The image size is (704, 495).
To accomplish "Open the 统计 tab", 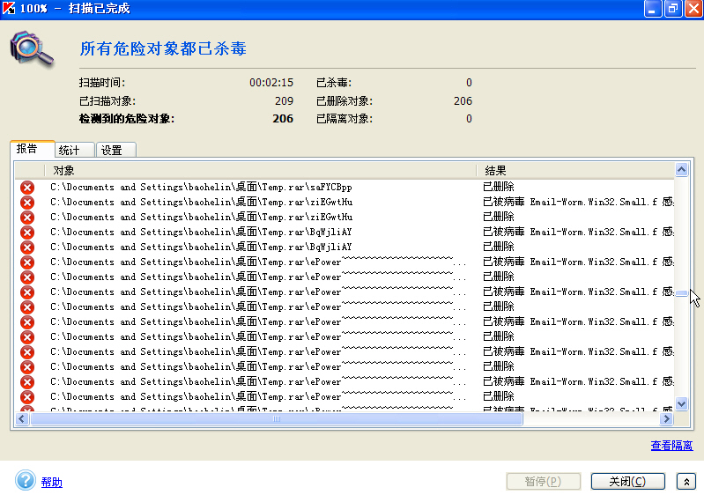I will (x=74, y=151).
